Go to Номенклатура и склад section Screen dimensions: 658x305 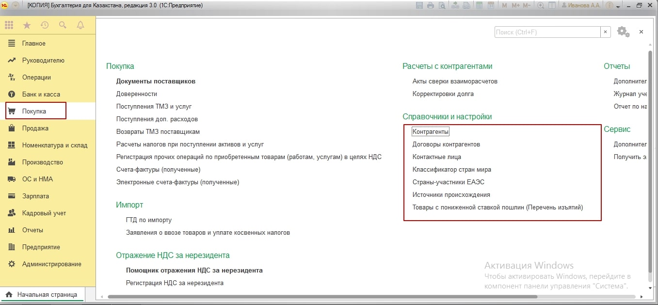(x=54, y=145)
